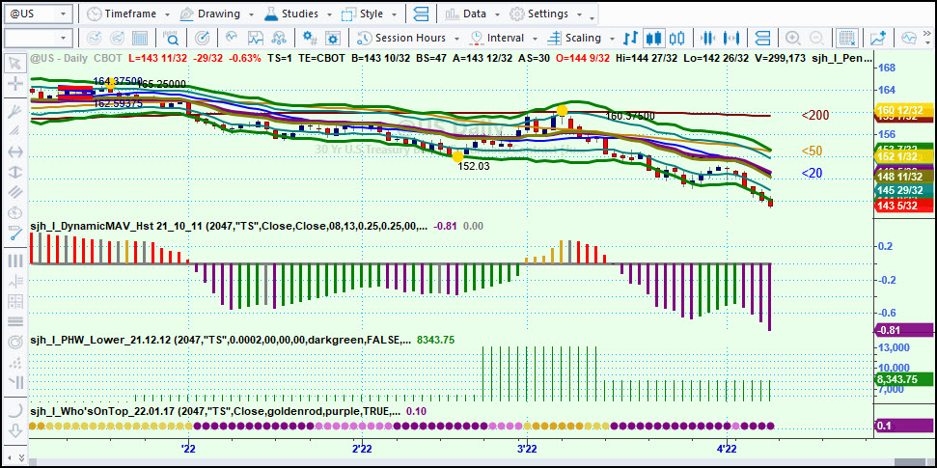Open the Scaling dropdown
The image size is (937, 468).
[x=581, y=39]
